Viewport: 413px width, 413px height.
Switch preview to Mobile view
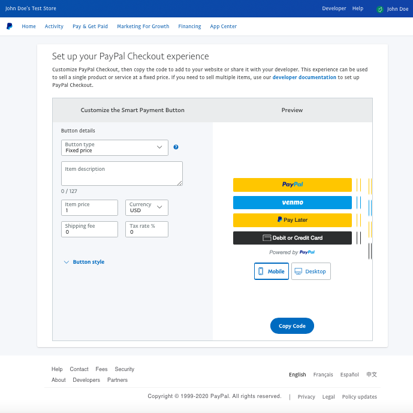point(272,272)
